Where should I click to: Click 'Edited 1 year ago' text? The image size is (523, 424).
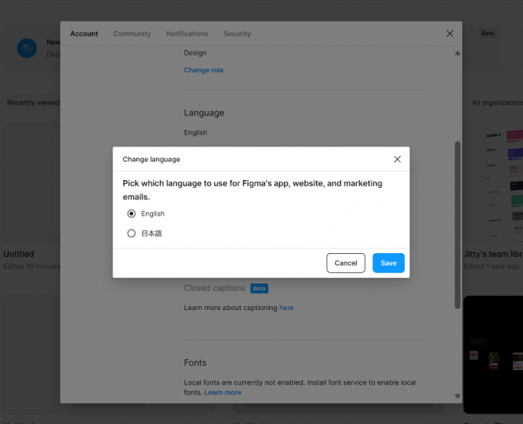[491, 266]
